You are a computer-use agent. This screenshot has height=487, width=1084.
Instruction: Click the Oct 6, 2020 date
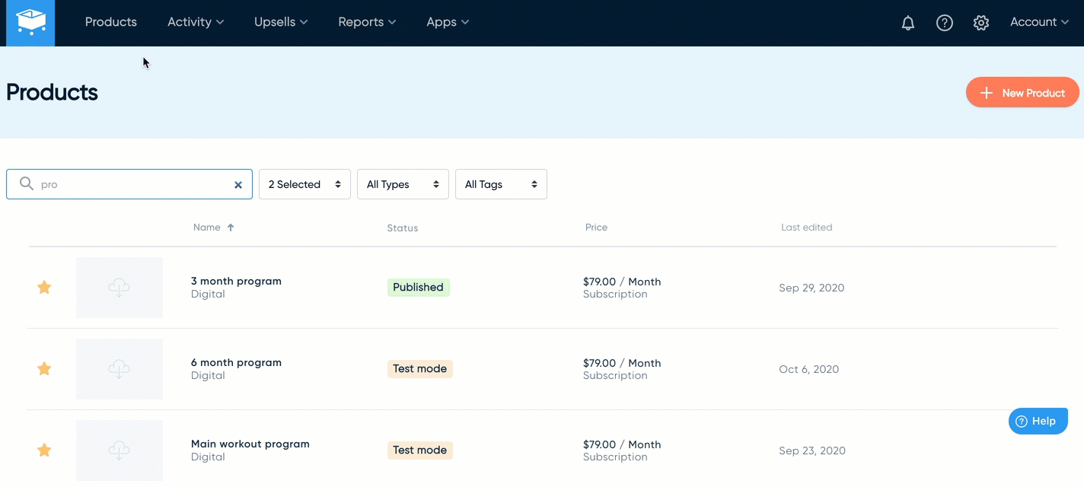pos(809,369)
